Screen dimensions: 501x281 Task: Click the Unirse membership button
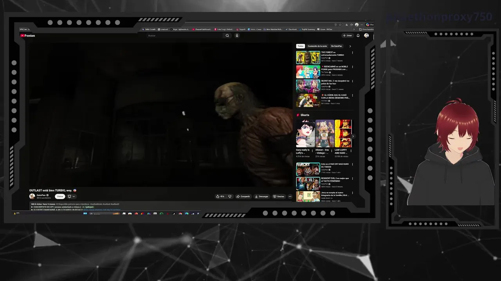[x=60, y=196]
